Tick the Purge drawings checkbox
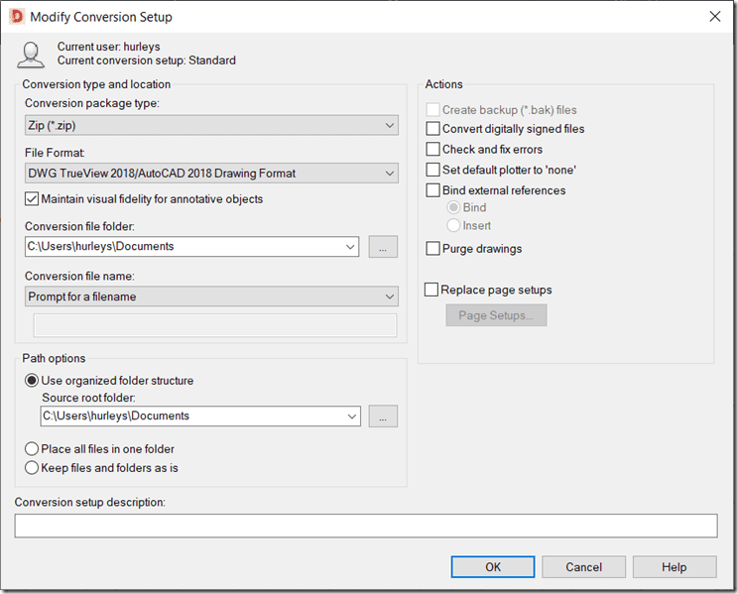 click(433, 249)
